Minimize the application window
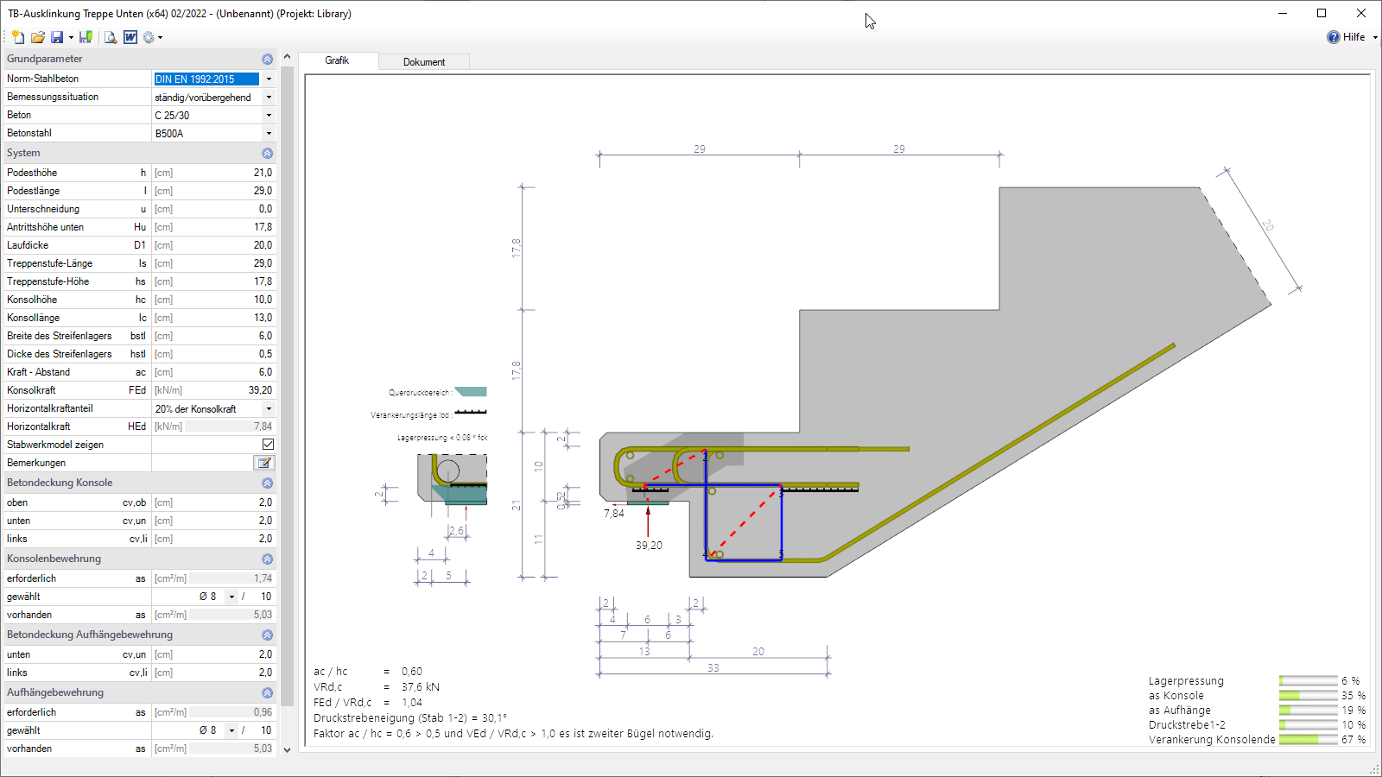 click(1283, 13)
